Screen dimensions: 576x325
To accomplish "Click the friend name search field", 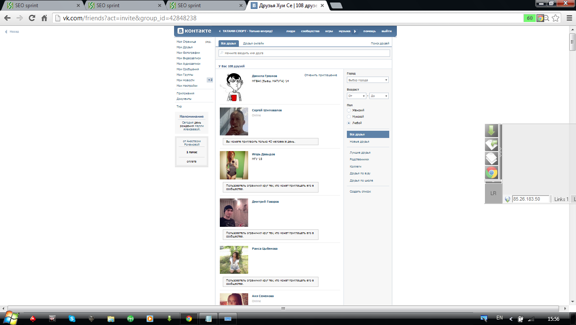I will [304, 53].
